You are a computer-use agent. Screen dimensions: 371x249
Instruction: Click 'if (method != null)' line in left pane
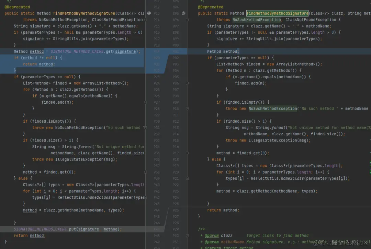(x=38, y=58)
